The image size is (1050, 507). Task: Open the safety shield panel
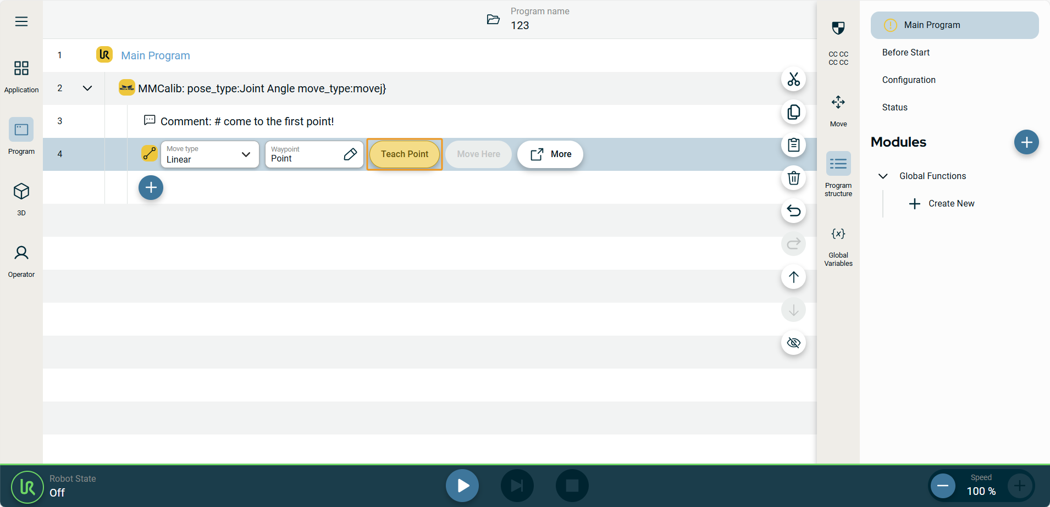pos(838,28)
